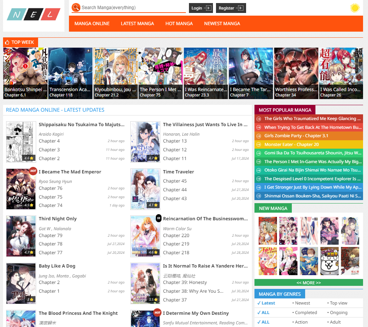Open Worthless Profess... carousel cover
The height and width of the screenshot is (327, 368).
coord(296,73)
